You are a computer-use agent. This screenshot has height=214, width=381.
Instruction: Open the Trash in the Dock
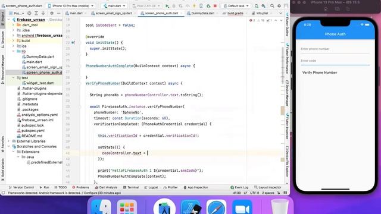coord(280,207)
